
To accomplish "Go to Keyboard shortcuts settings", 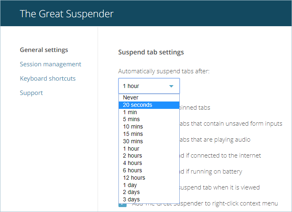I will tap(48, 79).
